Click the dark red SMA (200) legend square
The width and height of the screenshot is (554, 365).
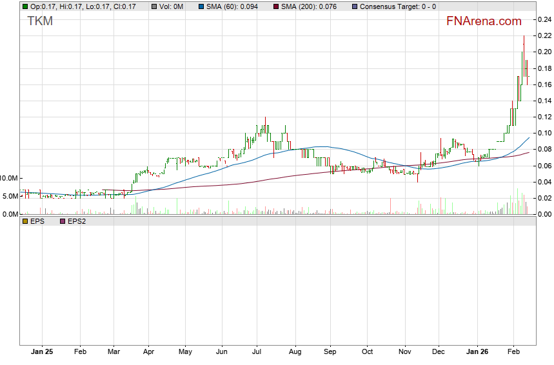click(x=276, y=6)
